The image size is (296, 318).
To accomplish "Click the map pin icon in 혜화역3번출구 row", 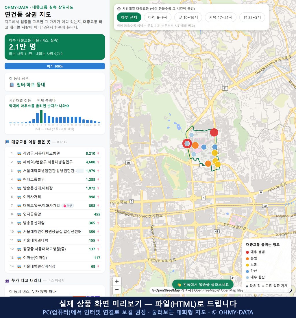I will (98, 162).
